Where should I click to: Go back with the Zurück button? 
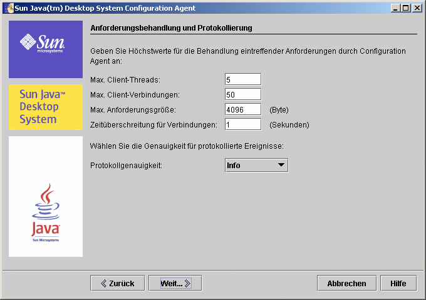[x=118, y=283]
